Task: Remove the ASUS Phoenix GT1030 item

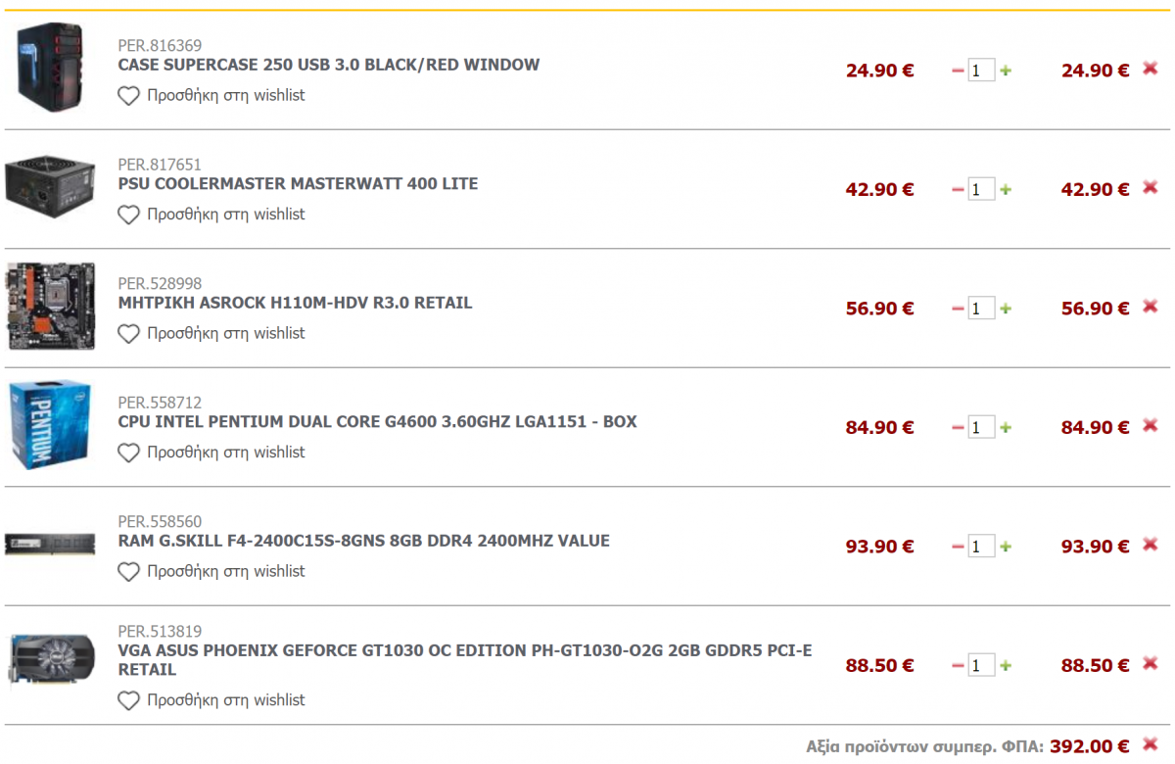Action: (x=1151, y=663)
